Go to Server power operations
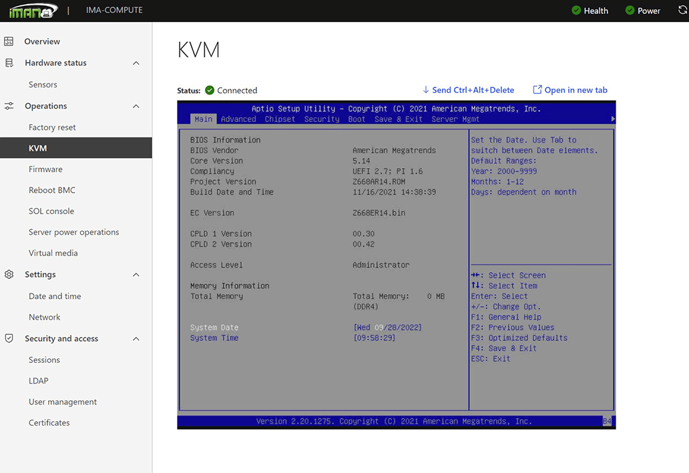689x473 pixels. click(73, 232)
